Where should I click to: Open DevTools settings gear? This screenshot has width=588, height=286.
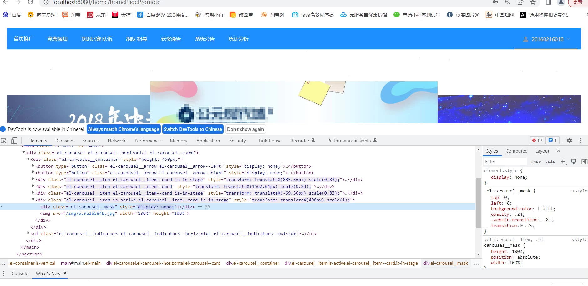click(x=569, y=141)
